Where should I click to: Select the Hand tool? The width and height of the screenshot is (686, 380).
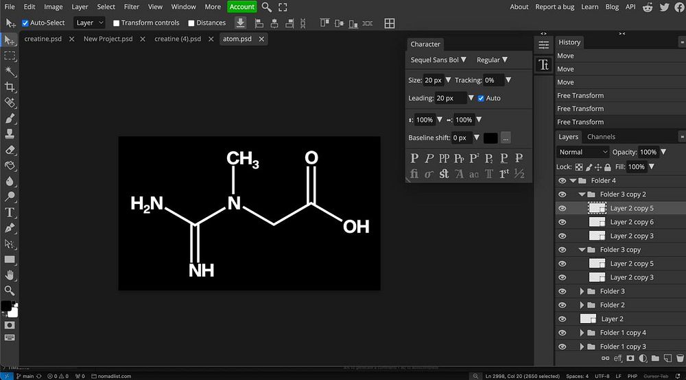(x=10, y=275)
